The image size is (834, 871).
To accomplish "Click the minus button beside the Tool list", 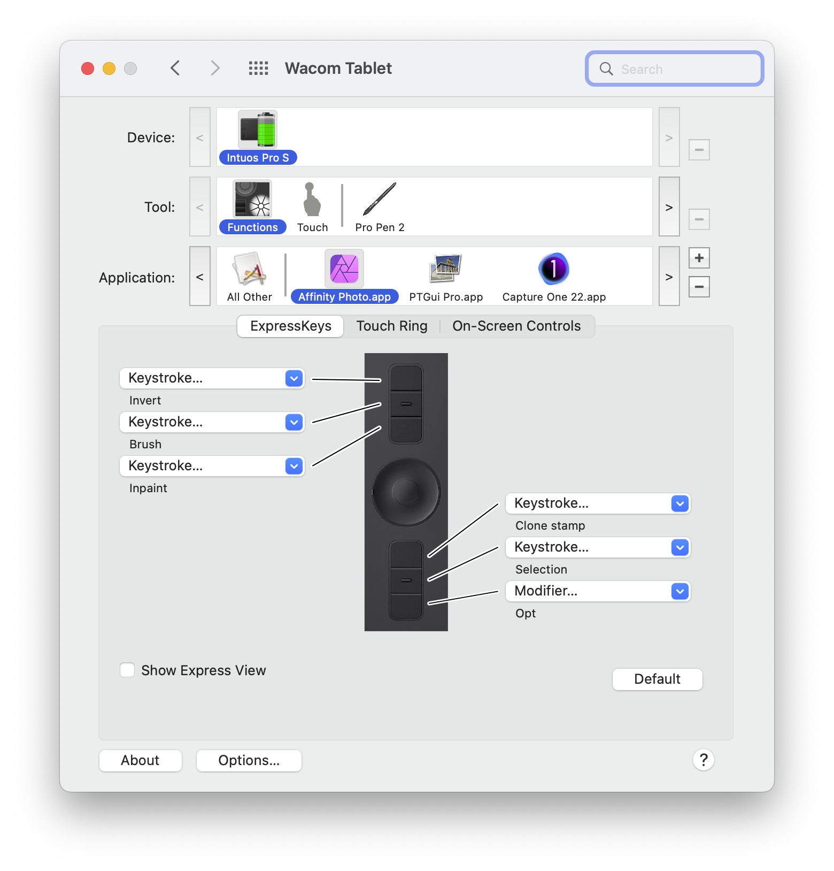I will click(699, 219).
